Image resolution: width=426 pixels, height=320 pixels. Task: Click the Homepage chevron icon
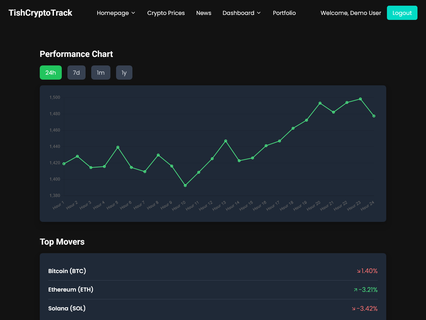coord(133,13)
